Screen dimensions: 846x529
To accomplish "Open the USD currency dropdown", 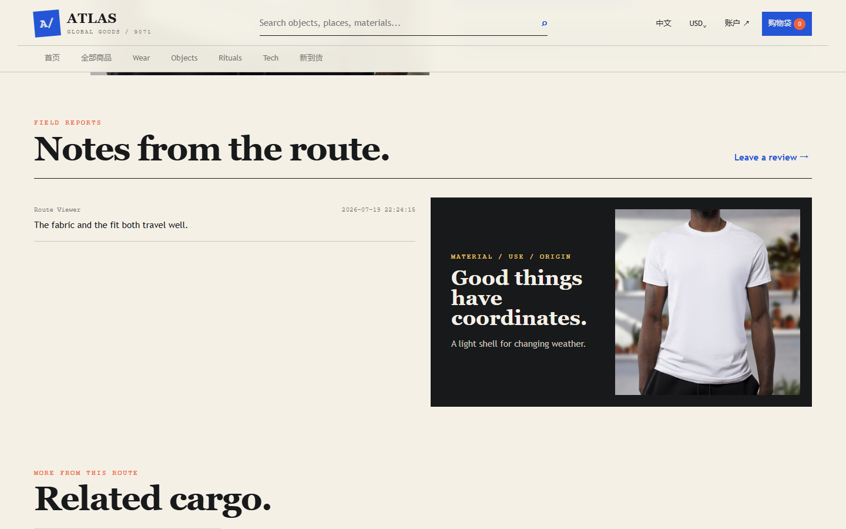I will [x=698, y=24].
